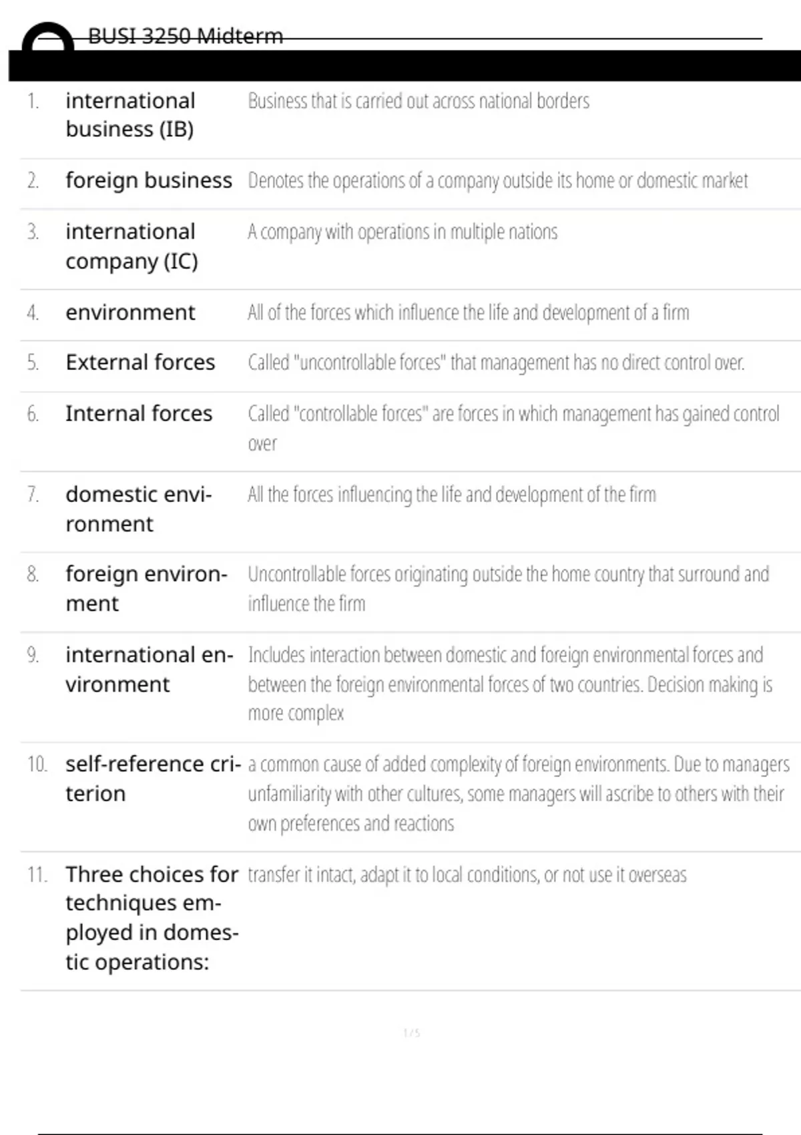
Task: Select the domestic environment term
Action: 138,509
